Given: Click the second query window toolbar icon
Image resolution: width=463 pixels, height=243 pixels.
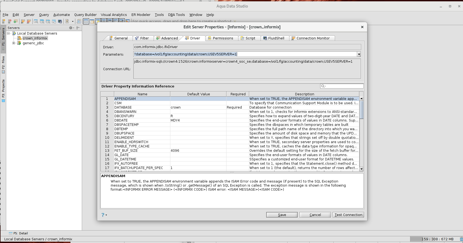Looking at the screenshot, I should pyautogui.click(x=42, y=21).
